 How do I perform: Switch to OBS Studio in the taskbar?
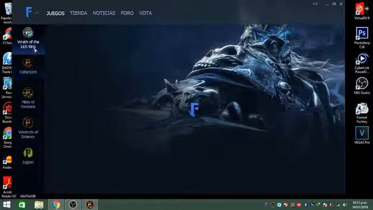click(x=73, y=205)
